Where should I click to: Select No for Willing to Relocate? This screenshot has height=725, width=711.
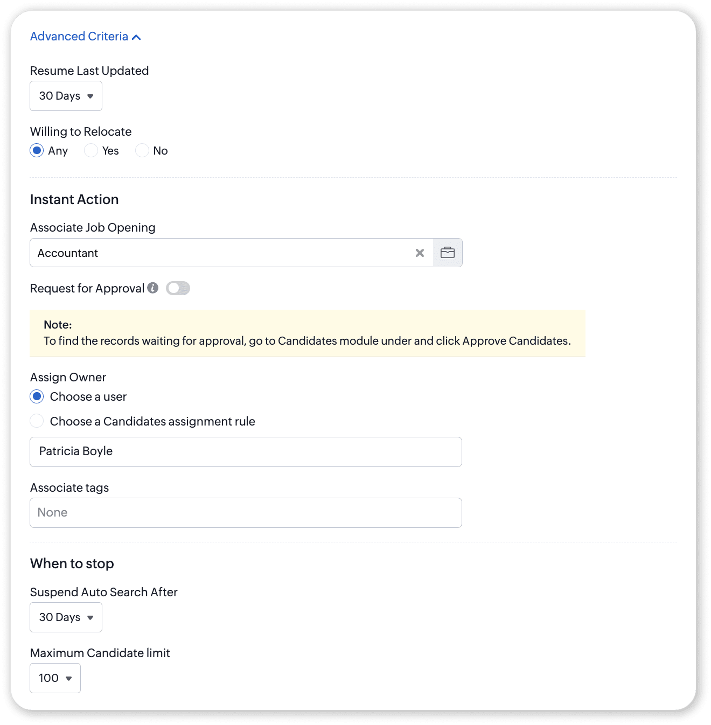pyautogui.click(x=142, y=151)
